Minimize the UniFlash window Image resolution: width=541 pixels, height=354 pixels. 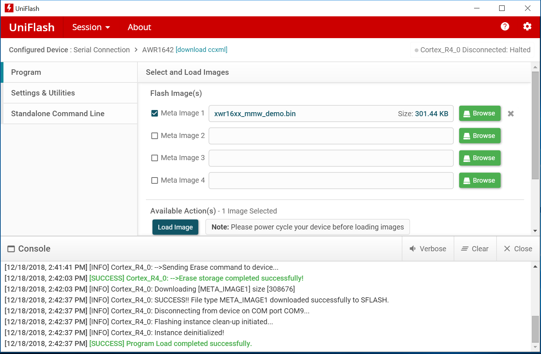[477, 8]
